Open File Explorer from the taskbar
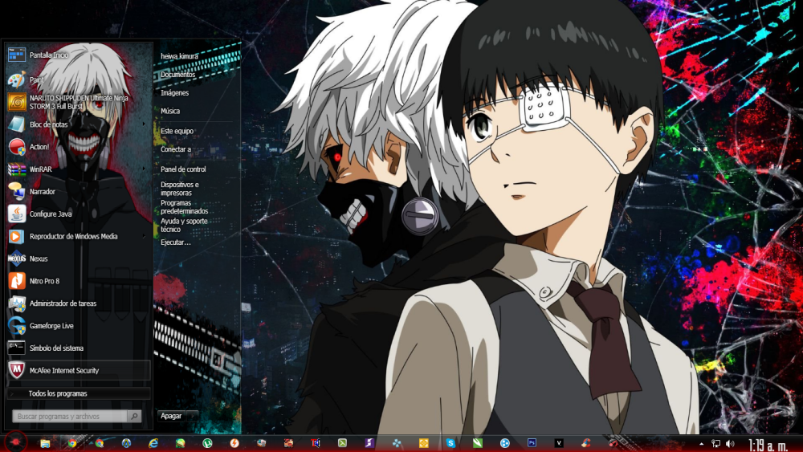This screenshot has height=452, width=803. point(45,443)
